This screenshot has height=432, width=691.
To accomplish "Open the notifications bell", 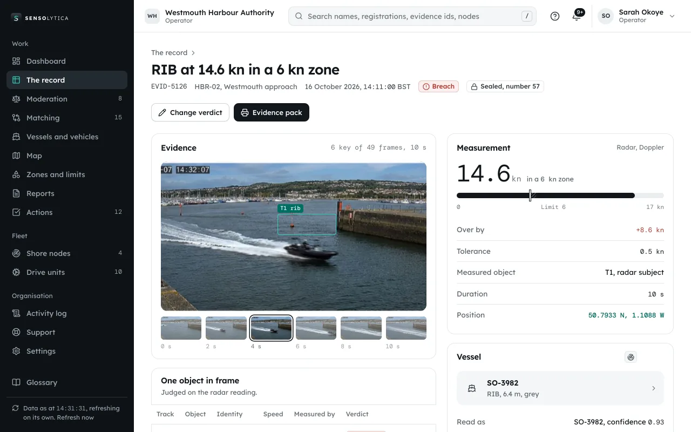I will click(x=577, y=16).
